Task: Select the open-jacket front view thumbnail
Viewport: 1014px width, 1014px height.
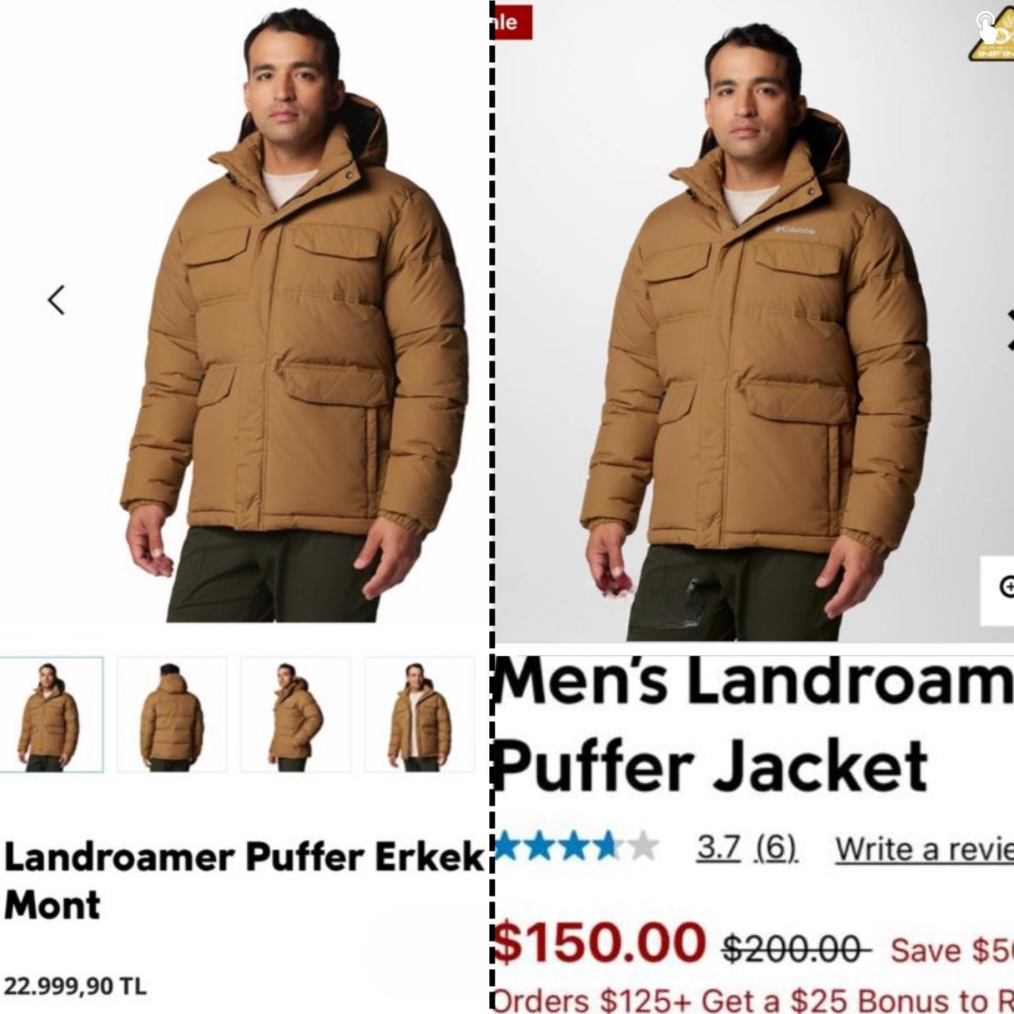Action: [x=420, y=714]
